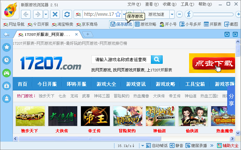Toggle 键鼠录播 keyboard-mouse recording
This screenshot has width=241, height=150.
[x=197, y=146]
